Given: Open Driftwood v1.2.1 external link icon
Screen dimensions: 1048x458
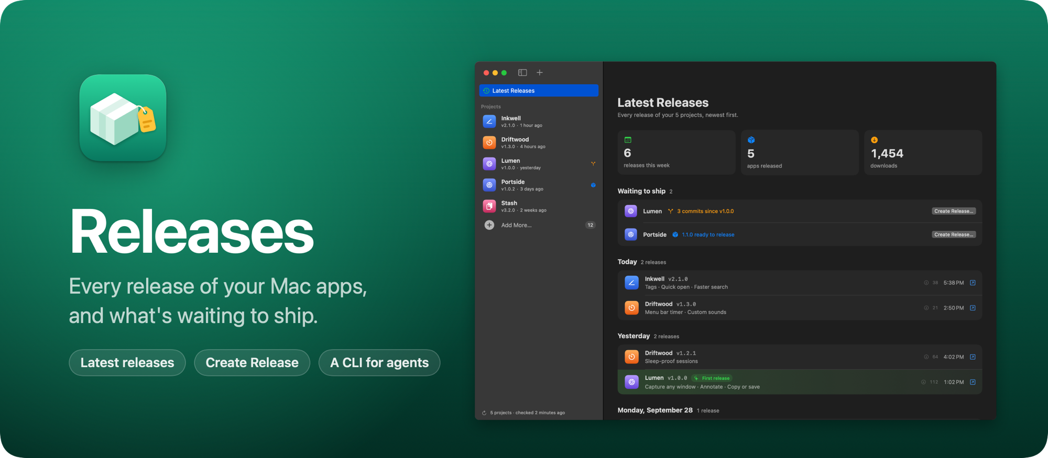Looking at the screenshot, I should pos(973,357).
